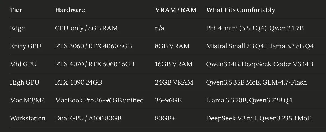Click MacBook Pro 36–96GB unified cell
The width and height of the screenshot is (326, 132).
pyautogui.click(x=99, y=100)
